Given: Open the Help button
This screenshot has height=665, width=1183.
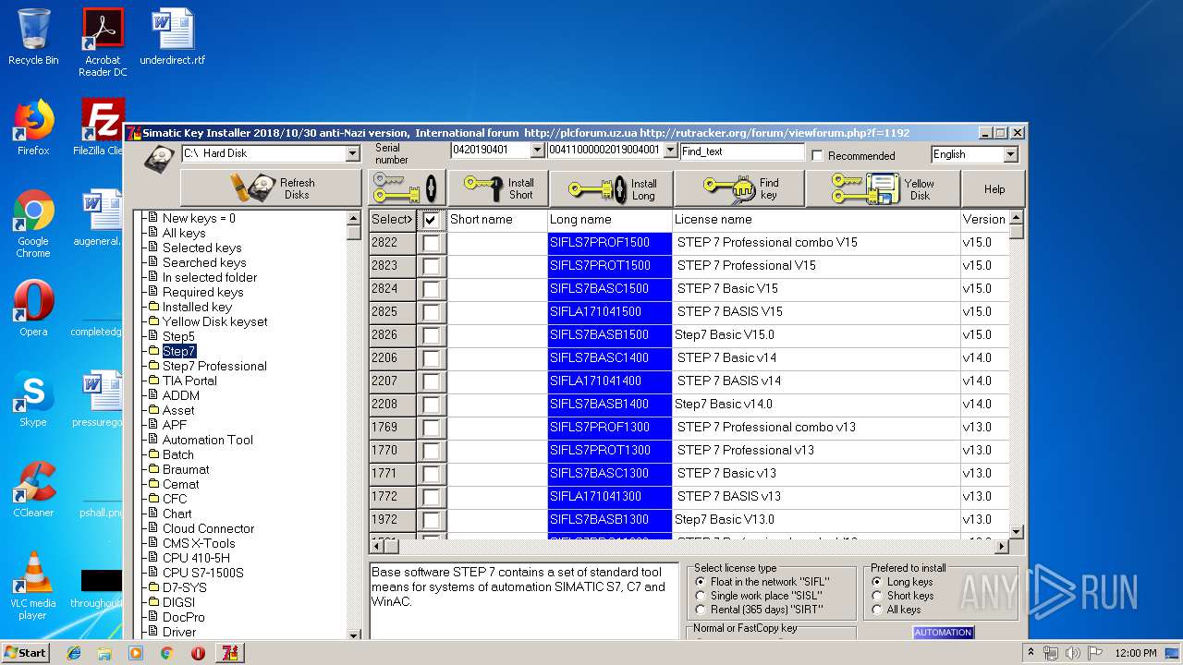Looking at the screenshot, I should pyautogui.click(x=994, y=188).
